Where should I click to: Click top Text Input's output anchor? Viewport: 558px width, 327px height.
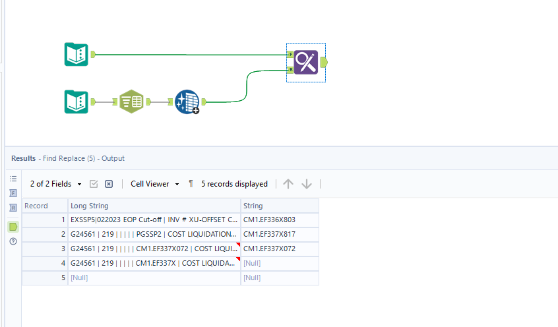coord(93,55)
